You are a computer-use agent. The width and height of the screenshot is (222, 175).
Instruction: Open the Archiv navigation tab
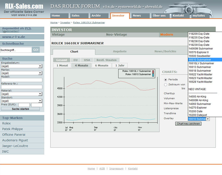99,16
